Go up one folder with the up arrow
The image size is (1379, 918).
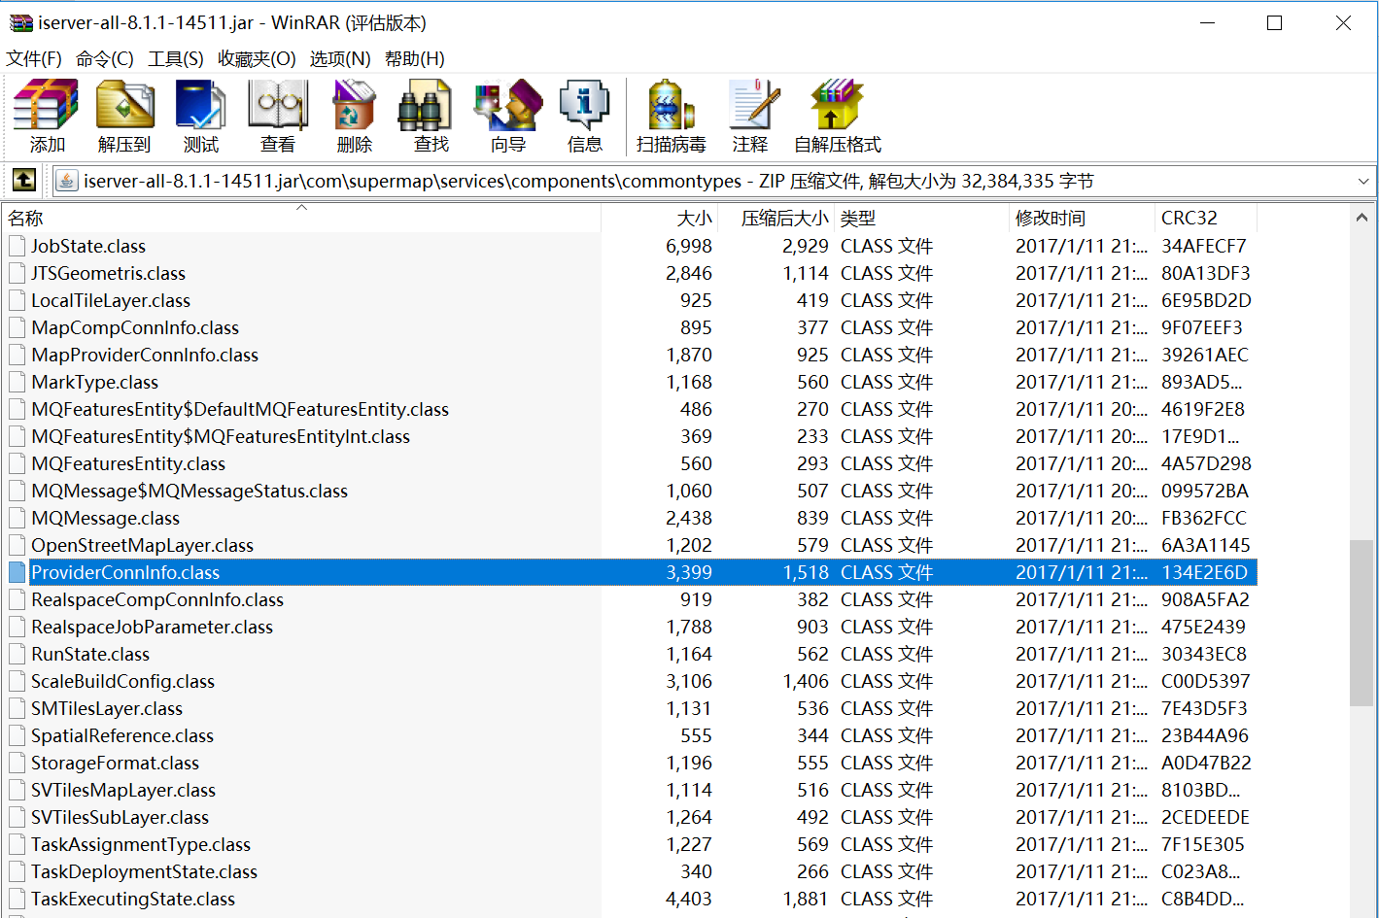pos(24,180)
